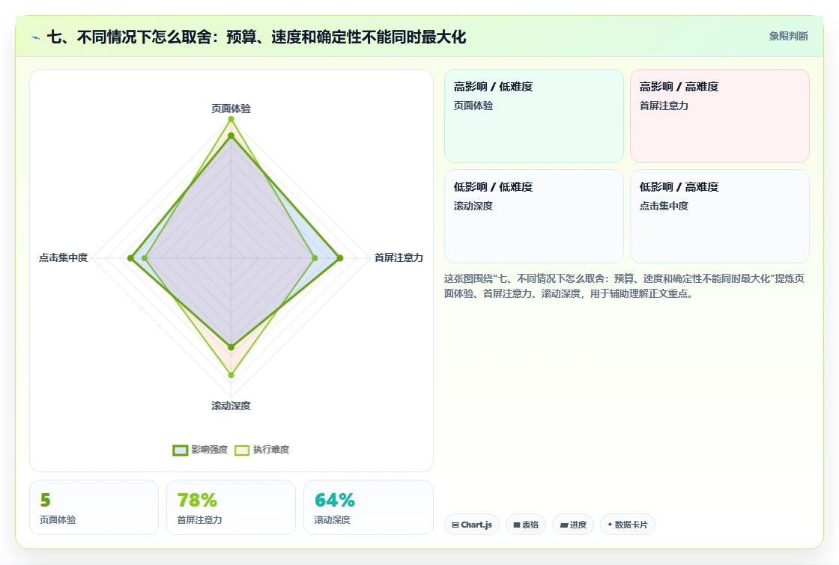Click the 页面体验 radar axis label
The height and width of the screenshot is (565, 839).
231,109
